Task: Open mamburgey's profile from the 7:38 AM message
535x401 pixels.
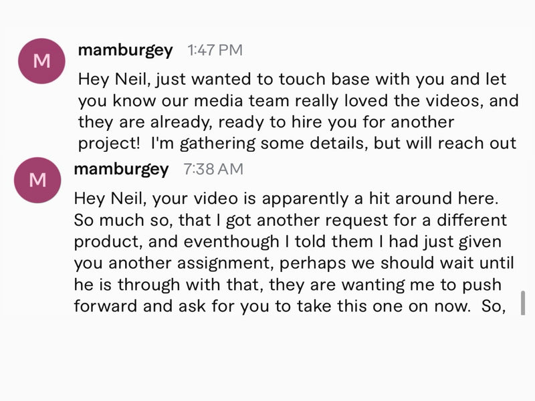Action: point(121,169)
